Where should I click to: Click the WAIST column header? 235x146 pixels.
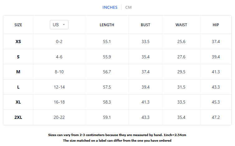coord(181,25)
